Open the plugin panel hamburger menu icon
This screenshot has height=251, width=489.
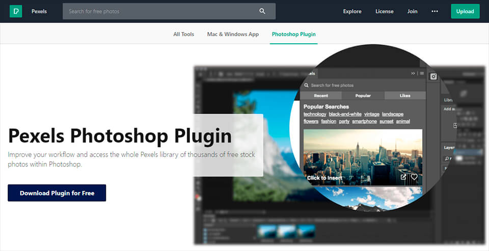click(422, 73)
